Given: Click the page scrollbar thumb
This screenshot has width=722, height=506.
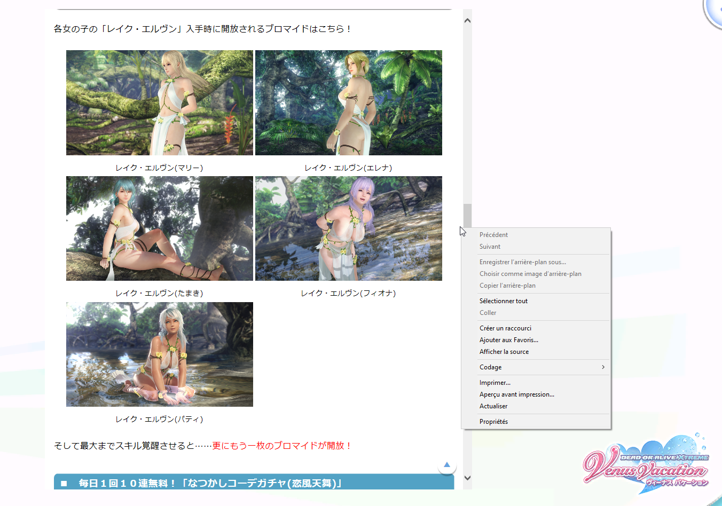Looking at the screenshot, I should coord(467,216).
